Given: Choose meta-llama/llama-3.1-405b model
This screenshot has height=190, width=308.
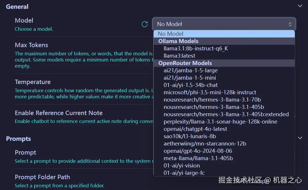Looking at the screenshot, I should click(198, 158).
